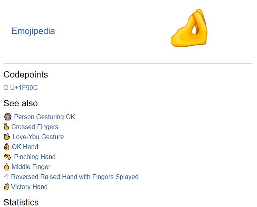The height and width of the screenshot is (207, 257).
Task: Click the Person Gesturing OK emoji icon
Action: coord(8,117)
